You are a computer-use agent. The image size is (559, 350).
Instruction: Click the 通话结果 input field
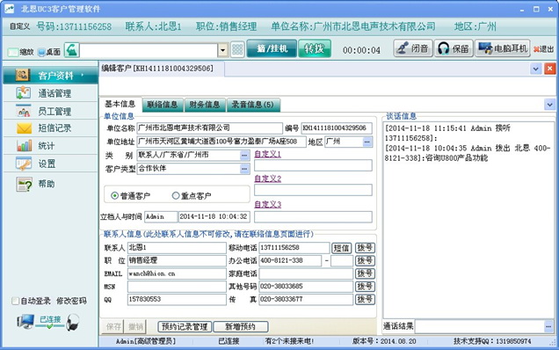point(480,326)
